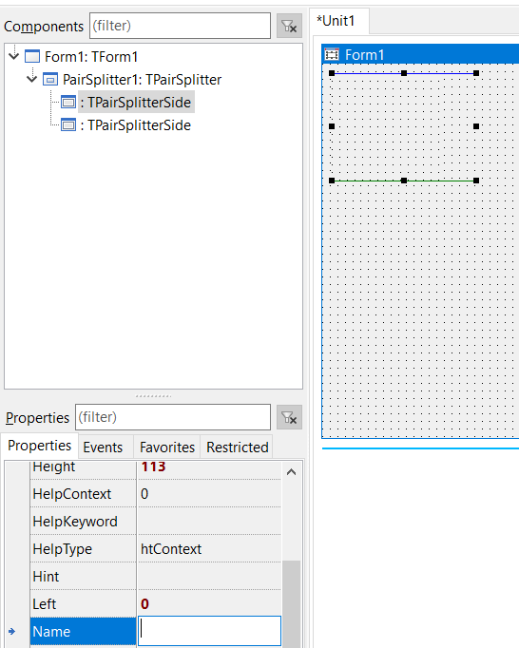519x648 pixels.
Task: Click the second TPairSplitterSide icon
Action: click(68, 124)
